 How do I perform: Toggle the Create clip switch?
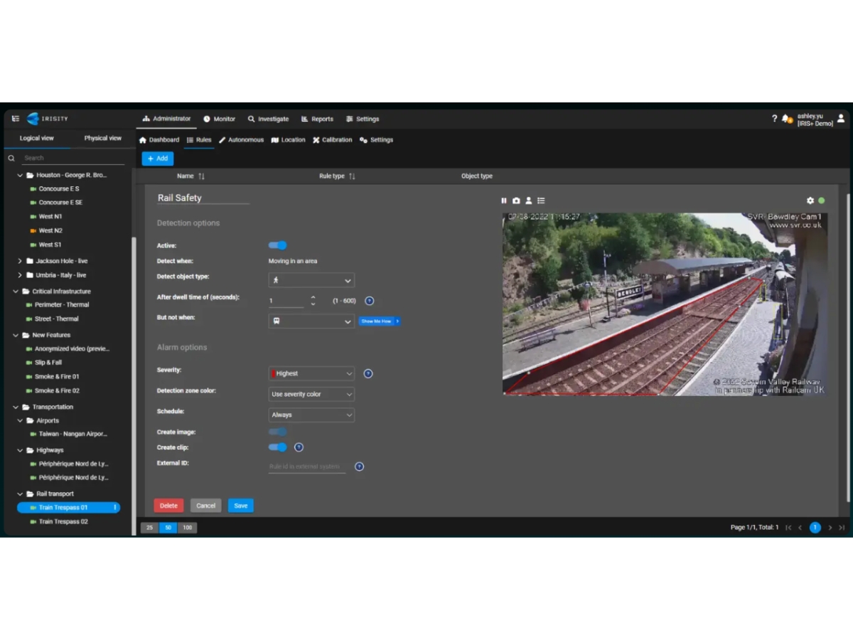point(277,447)
